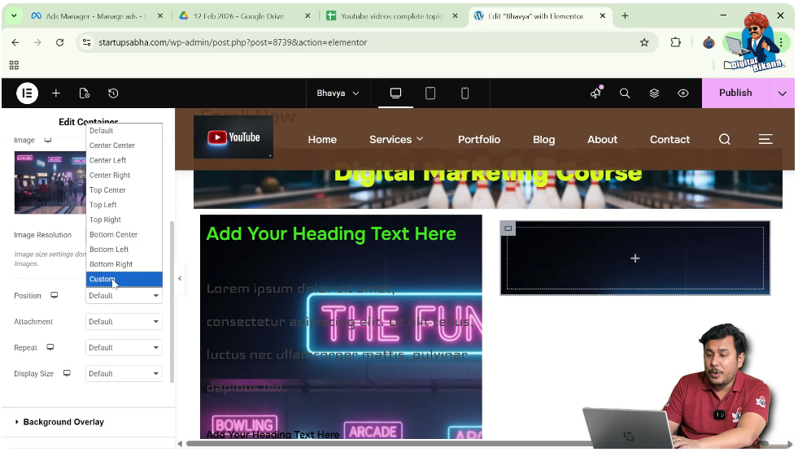Bookmark page with star icon
This screenshot has height=452, width=798.
click(x=644, y=42)
